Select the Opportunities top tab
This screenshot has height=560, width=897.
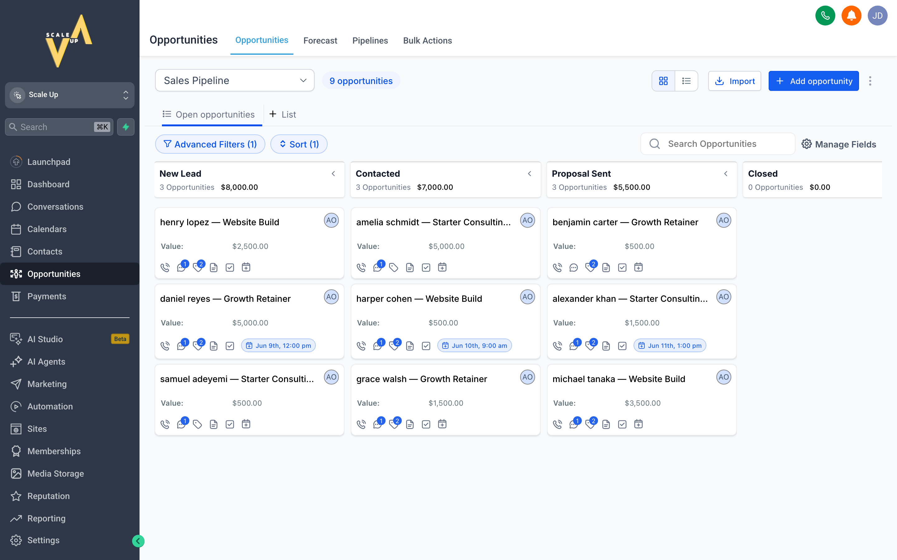click(x=262, y=40)
